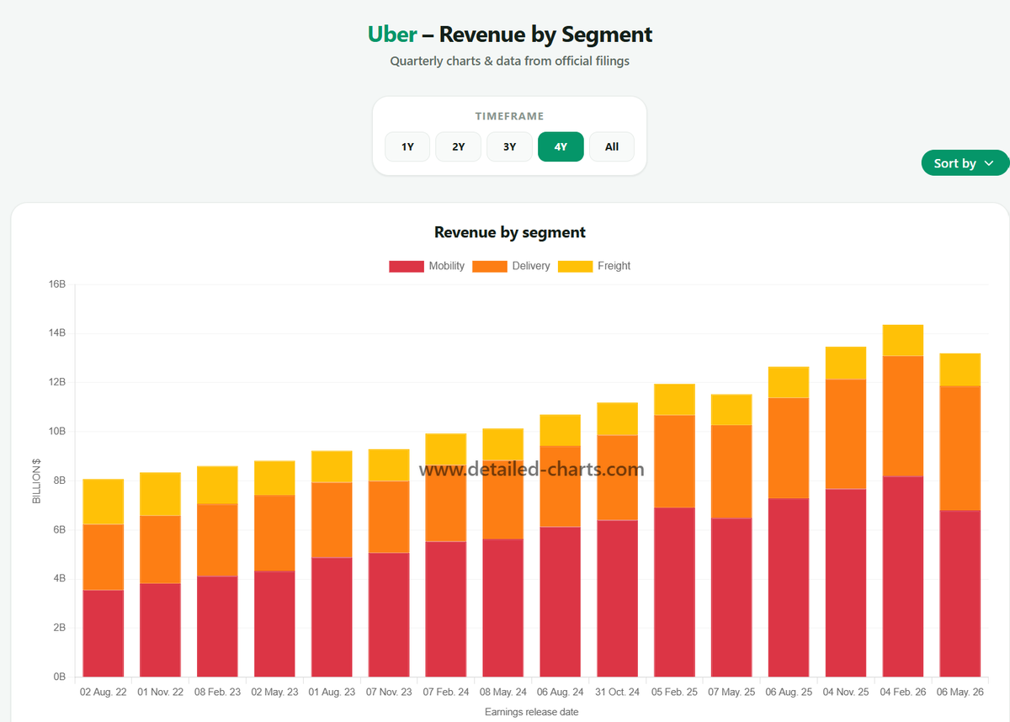Click the Freight legend label

614,266
